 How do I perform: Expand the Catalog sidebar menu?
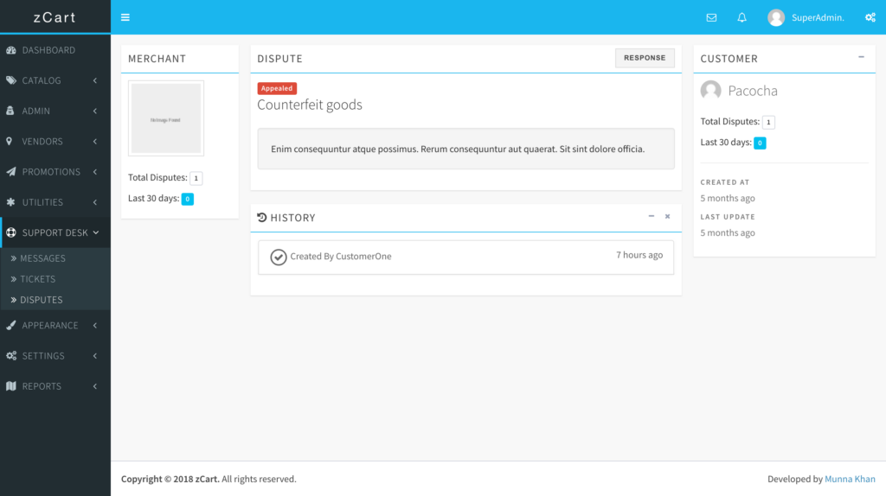[x=55, y=80]
